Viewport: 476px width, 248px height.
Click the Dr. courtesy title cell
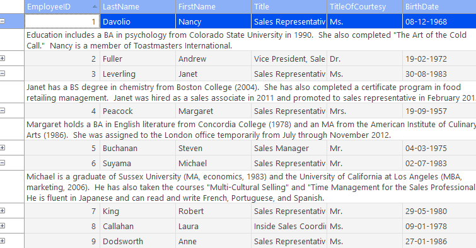364,59
